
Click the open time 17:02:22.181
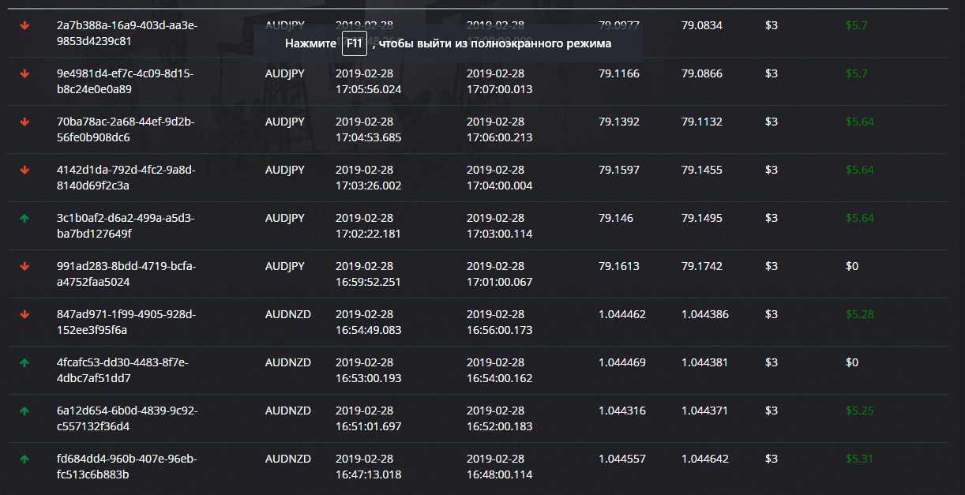(369, 226)
